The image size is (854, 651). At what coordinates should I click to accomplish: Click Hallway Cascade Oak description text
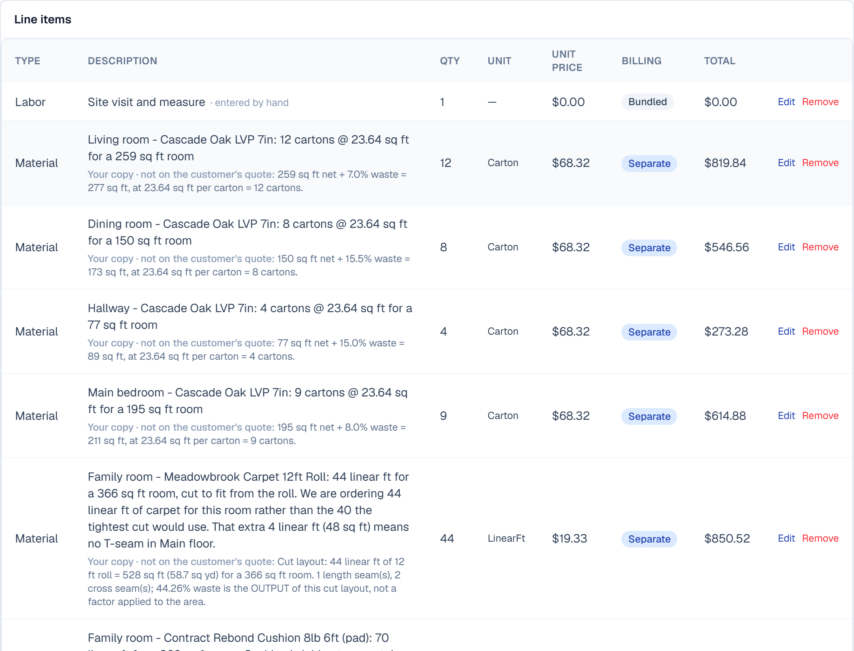(x=250, y=316)
